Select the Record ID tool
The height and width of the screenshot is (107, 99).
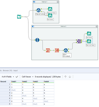[x=37, y=40]
